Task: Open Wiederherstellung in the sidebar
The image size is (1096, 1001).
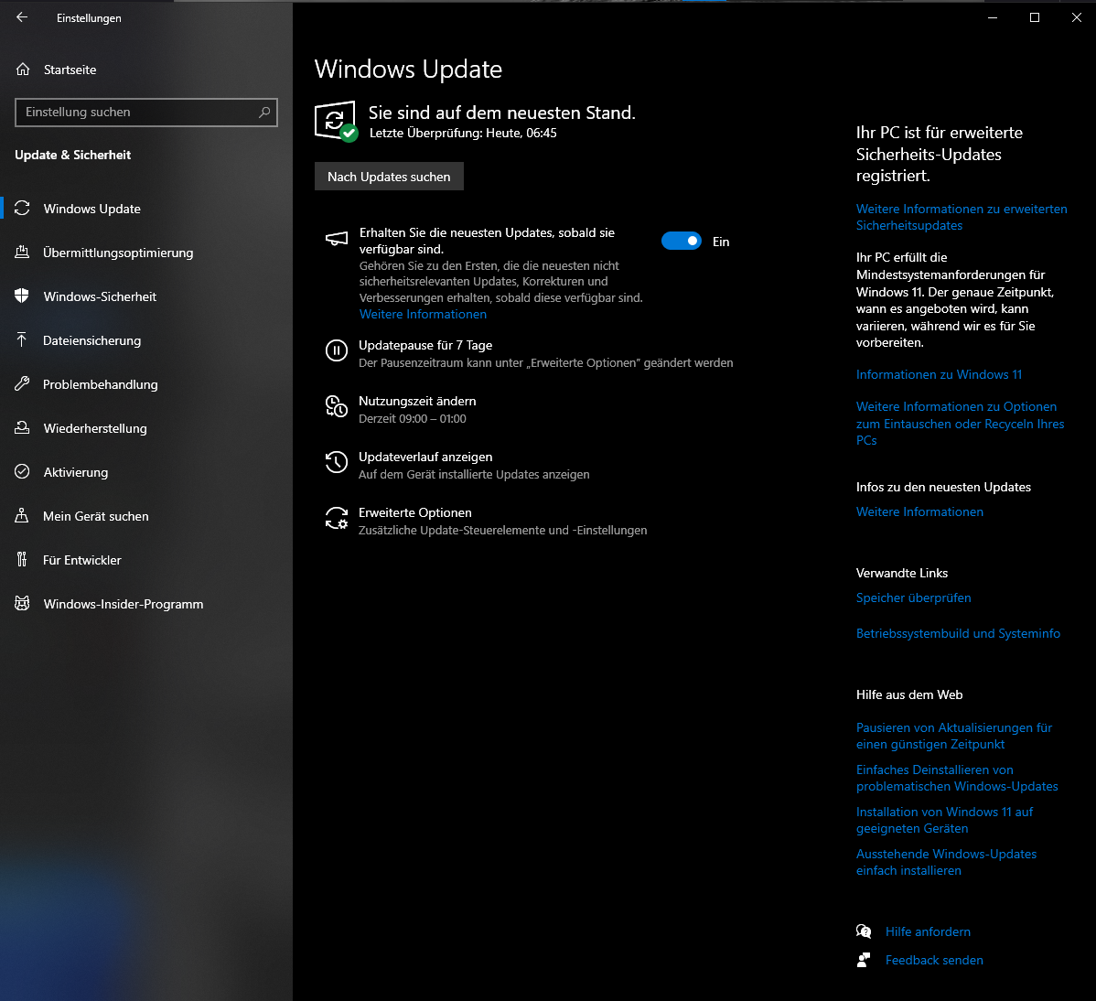Action: pos(146,428)
